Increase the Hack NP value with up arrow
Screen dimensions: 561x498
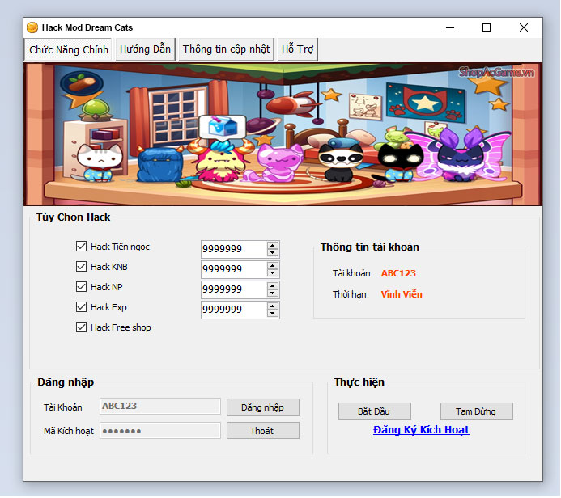273,286
